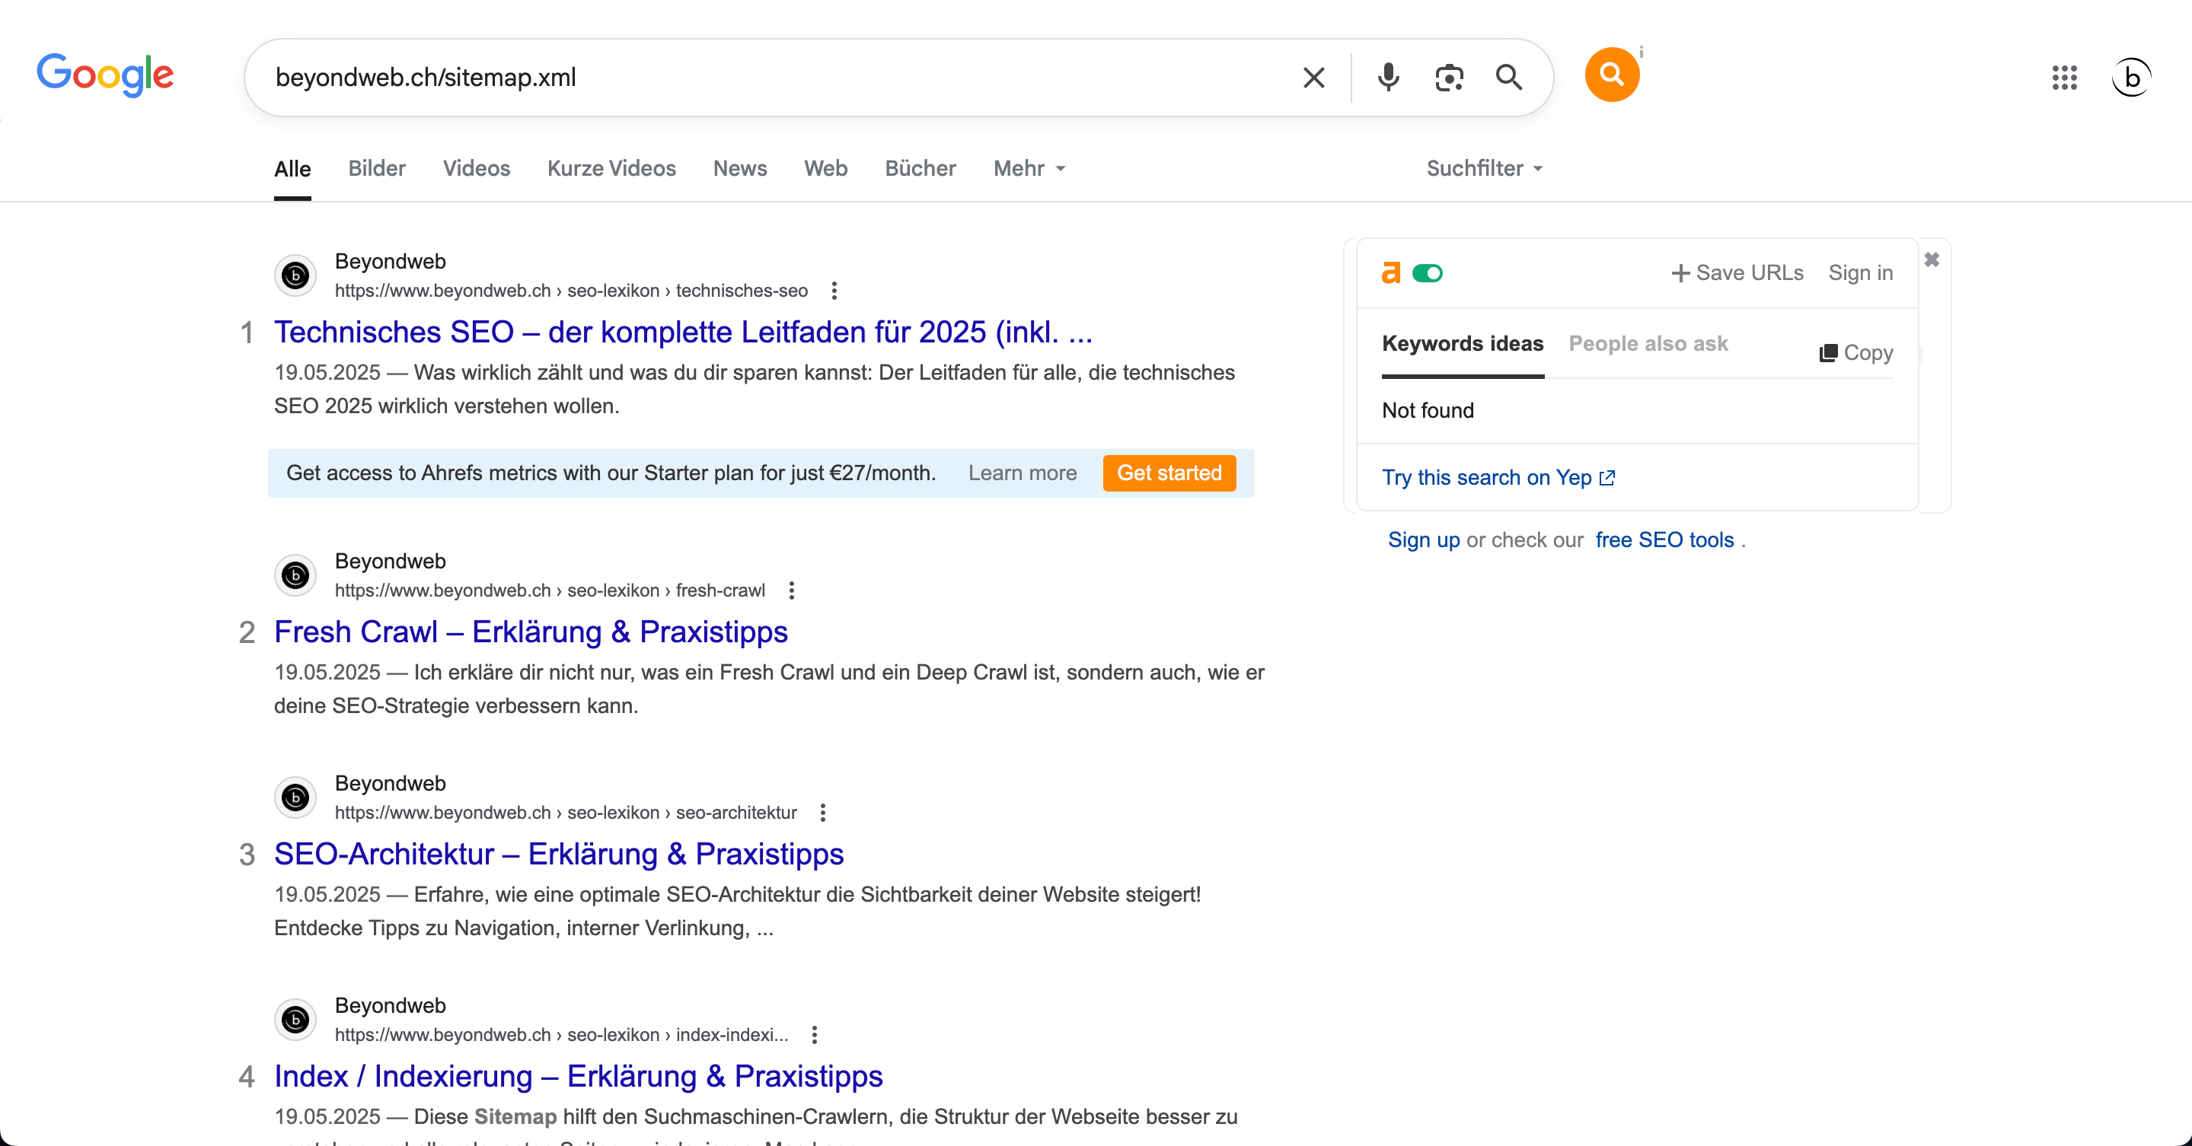Open the Google account profile avatar
The image size is (2192, 1146).
pos(2132,78)
